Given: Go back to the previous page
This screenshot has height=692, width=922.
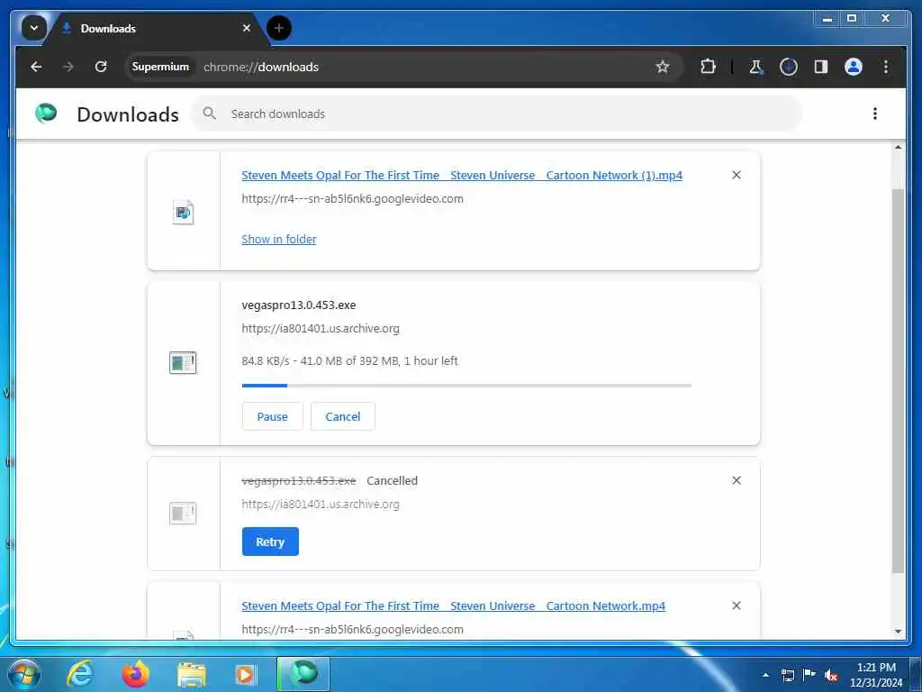Looking at the screenshot, I should point(36,67).
